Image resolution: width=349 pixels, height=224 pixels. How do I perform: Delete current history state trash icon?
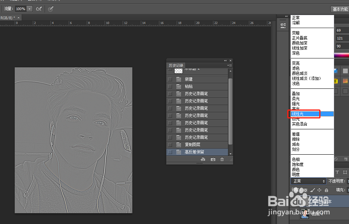coord(222,159)
